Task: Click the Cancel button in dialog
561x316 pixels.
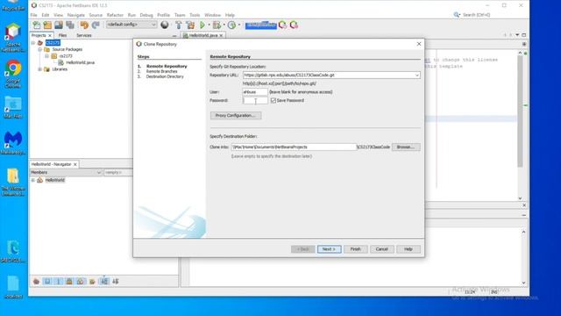Action: tap(382, 249)
